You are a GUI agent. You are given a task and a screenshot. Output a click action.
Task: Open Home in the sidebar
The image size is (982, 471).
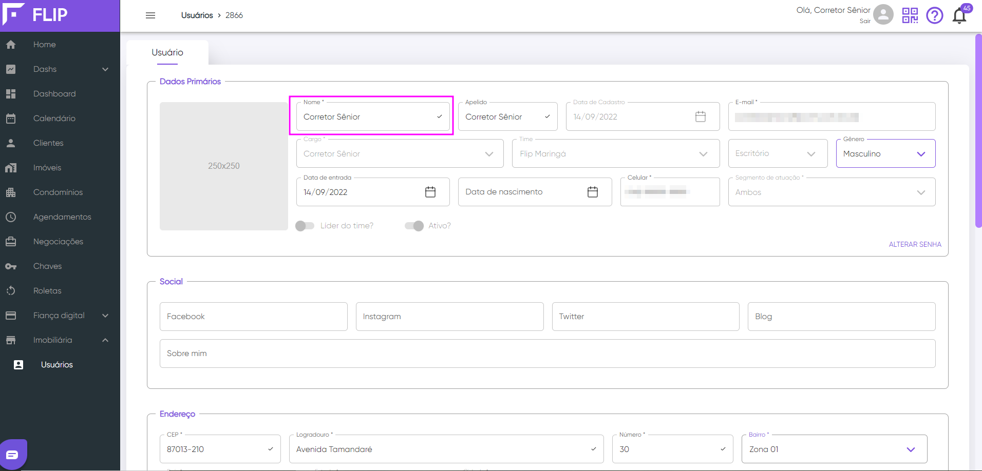[45, 45]
